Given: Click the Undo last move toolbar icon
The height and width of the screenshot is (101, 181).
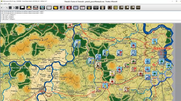Looking at the screenshot, I should [x=1, y=8].
